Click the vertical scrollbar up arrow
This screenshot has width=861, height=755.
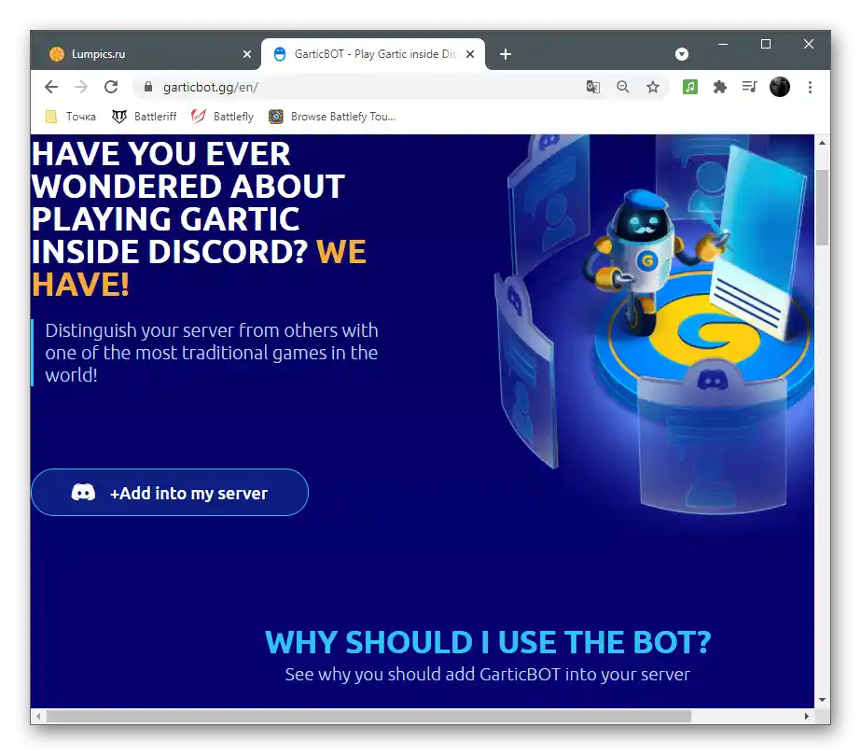coord(822,142)
